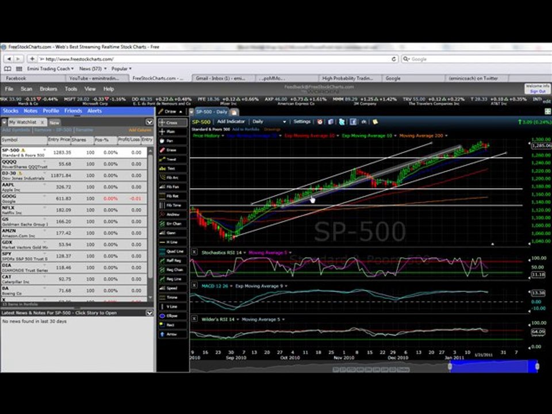Select the Erase drawing tool
Screen dimensions: 552x414
point(172,150)
